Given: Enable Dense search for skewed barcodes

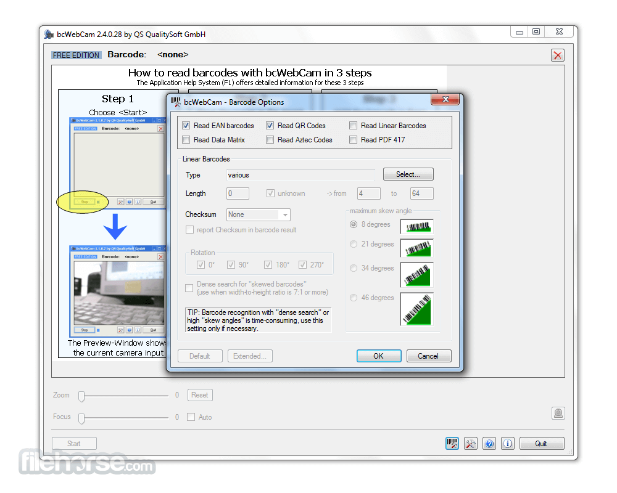Looking at the screenshot, I should [x=189, y=288].
